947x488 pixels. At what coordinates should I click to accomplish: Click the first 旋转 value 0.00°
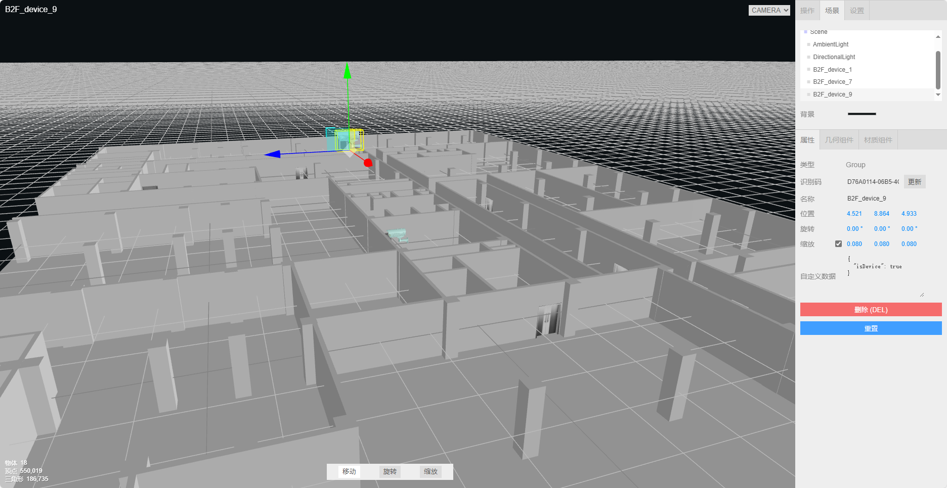click(855, 229)
